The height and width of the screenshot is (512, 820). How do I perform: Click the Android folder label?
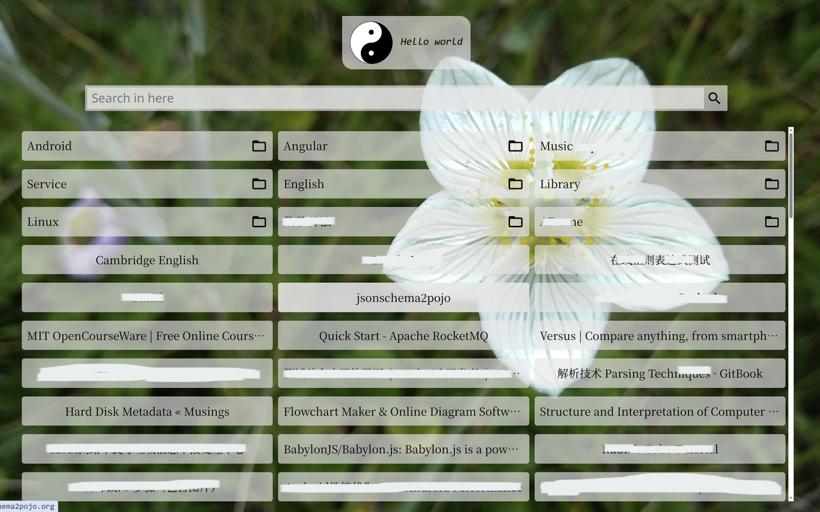click(49, 146)
